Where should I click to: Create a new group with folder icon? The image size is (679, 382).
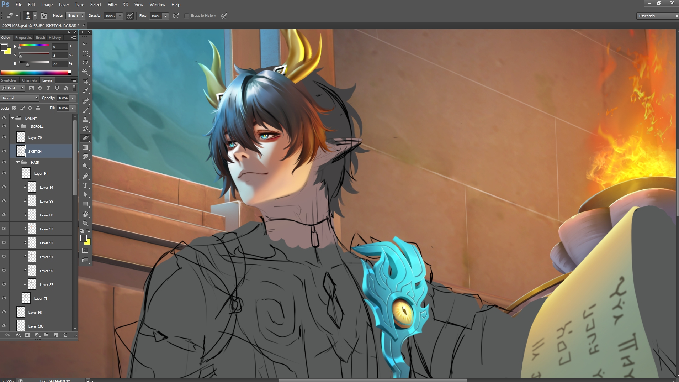click(46, 335)
